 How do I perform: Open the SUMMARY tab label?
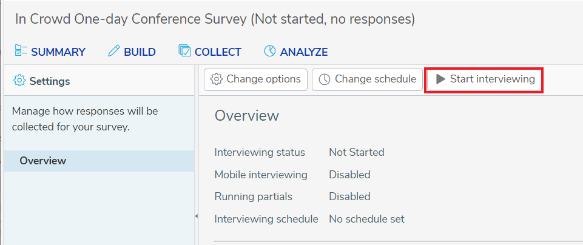58,52
